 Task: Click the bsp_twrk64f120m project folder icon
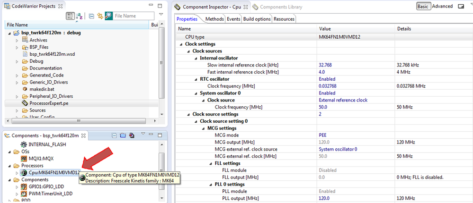17,33
